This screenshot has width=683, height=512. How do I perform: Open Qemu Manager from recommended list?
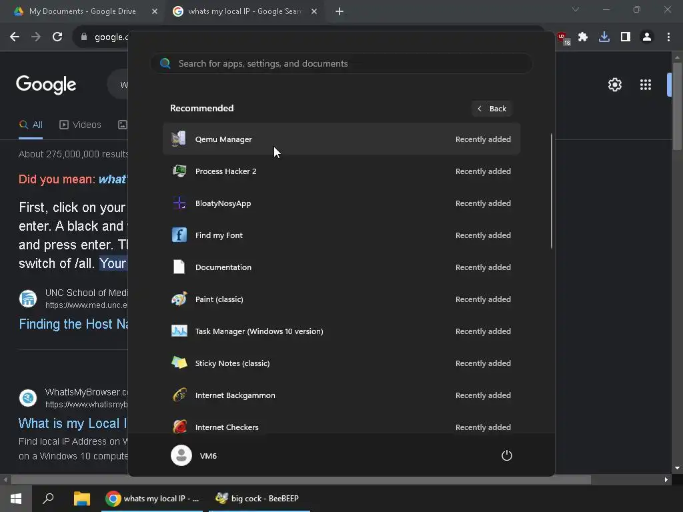point(341,139)
